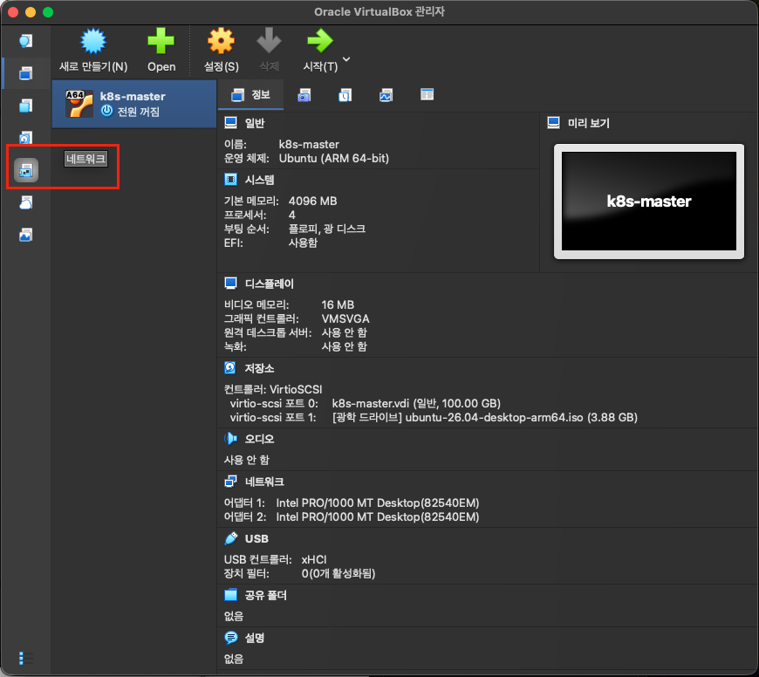Switch to the Snapshots camera tab
The image size is (759, 677).
coord(304,95)
